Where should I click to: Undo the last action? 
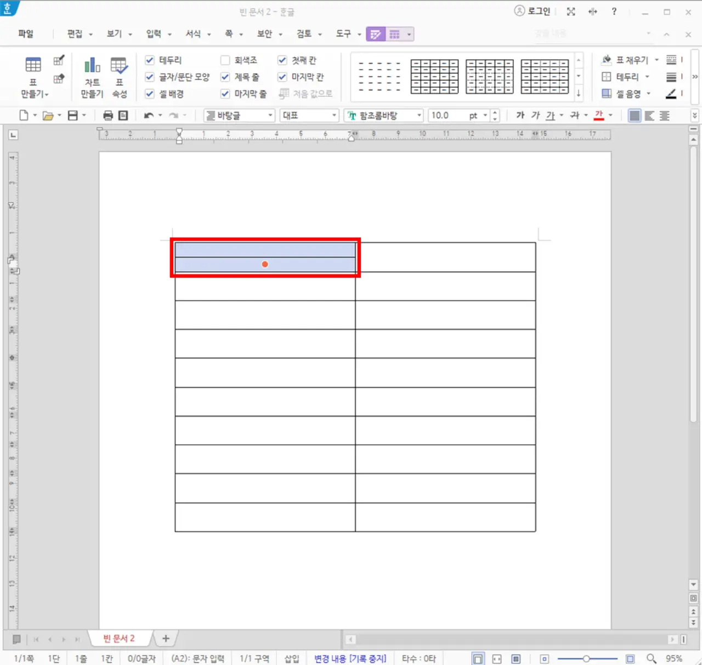[x=149, y=116]
